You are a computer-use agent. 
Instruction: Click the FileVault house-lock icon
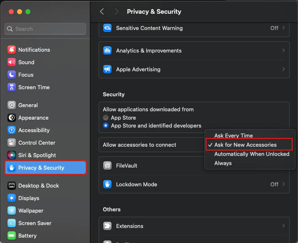107,165
